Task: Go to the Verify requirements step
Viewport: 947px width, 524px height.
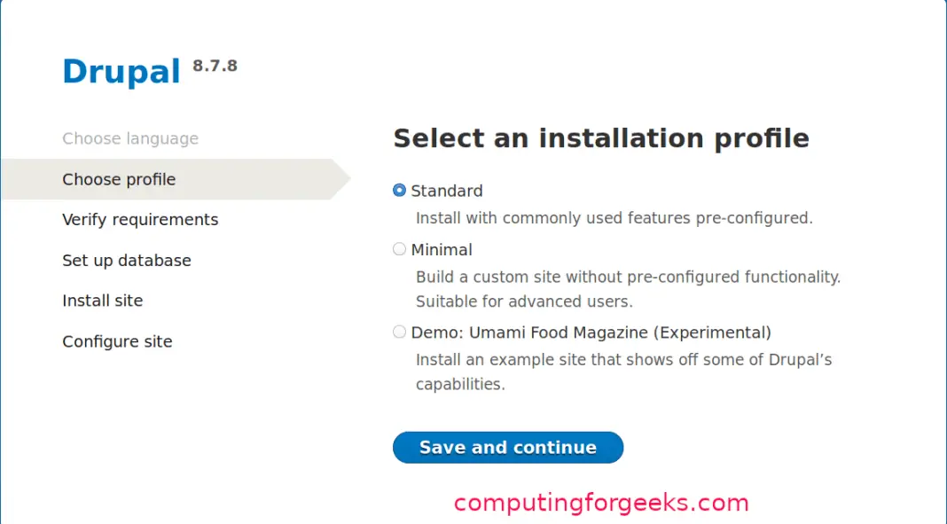Action: click(x=140, y=219)
